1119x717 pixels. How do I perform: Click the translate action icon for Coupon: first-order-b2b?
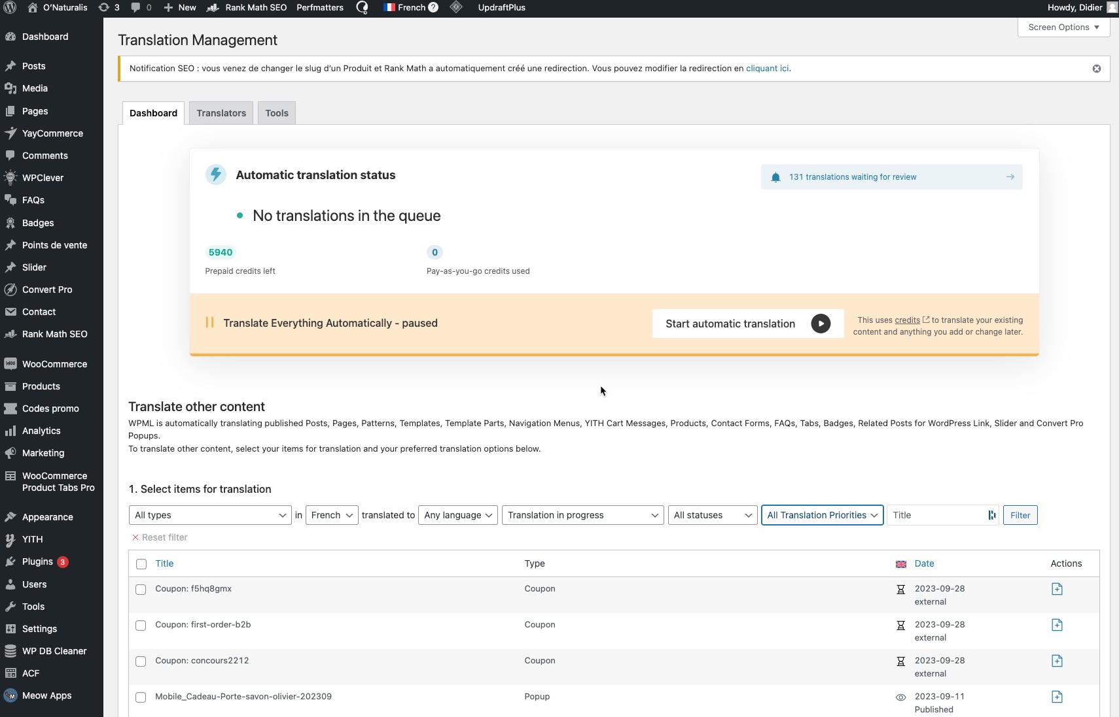(x=1057, y=625)
